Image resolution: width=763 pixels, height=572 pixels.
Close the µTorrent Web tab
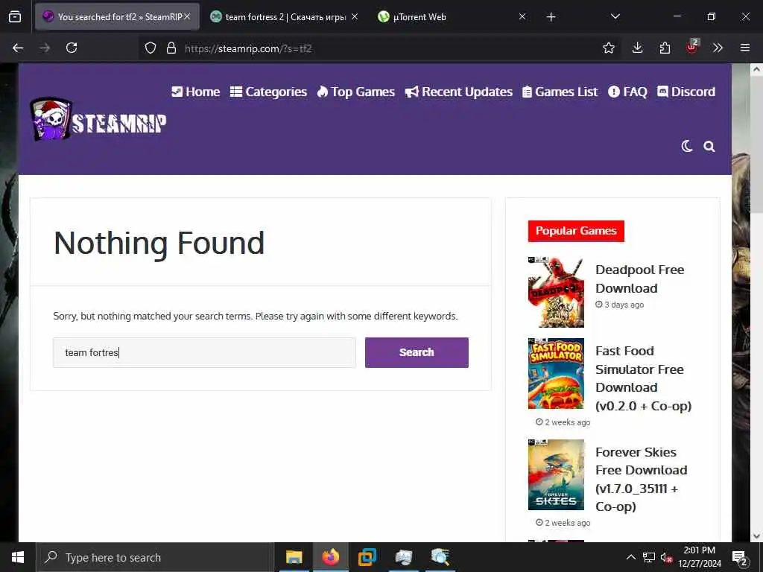(x=522, y=16)
